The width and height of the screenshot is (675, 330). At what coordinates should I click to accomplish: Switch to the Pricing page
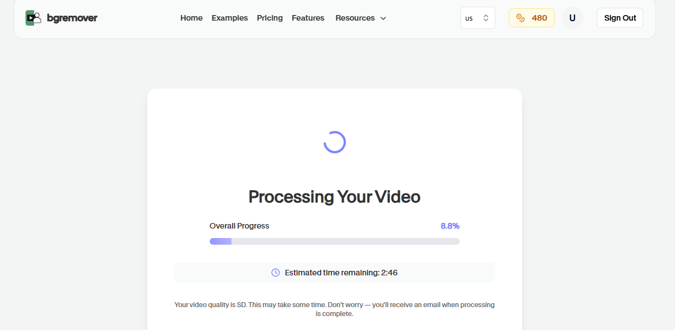pyautogui.click(x=269, y=18)
